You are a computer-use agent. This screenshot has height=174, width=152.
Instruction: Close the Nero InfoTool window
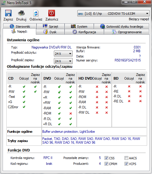tap(144, 2)
